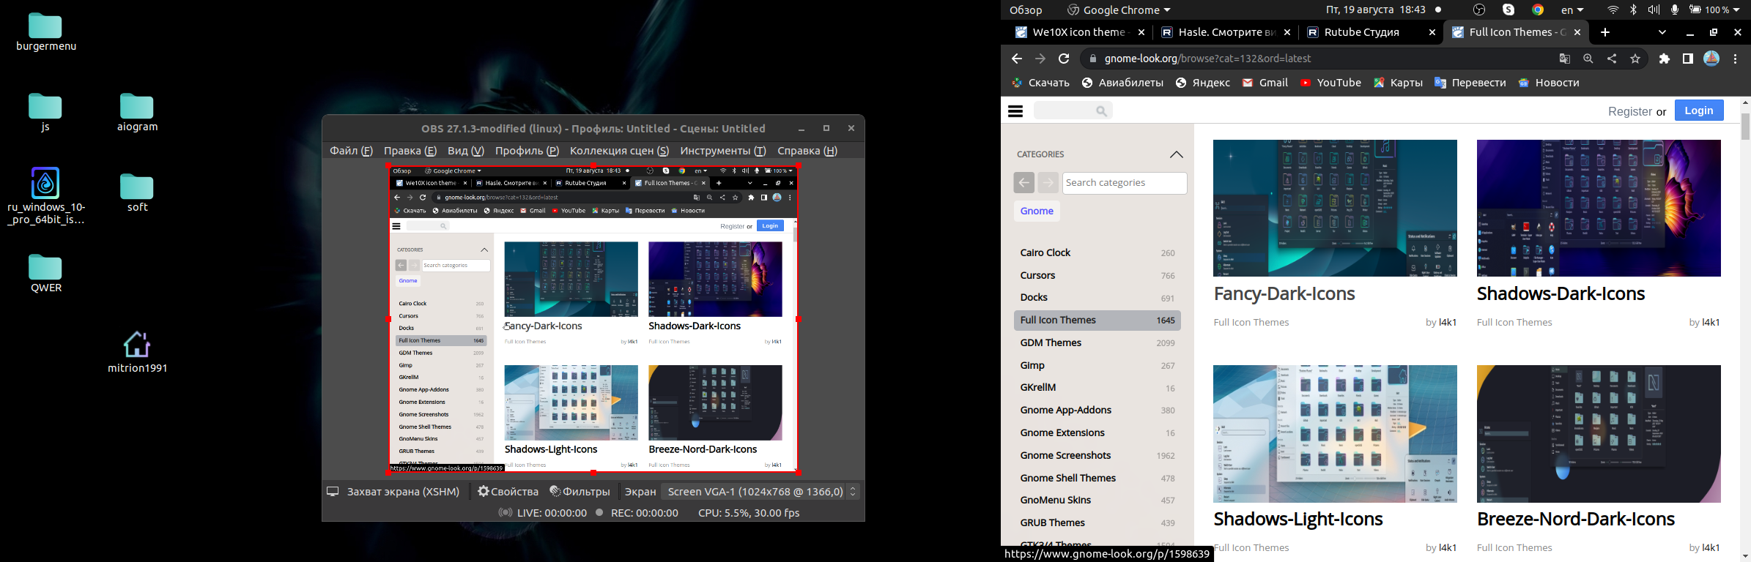The image size is (1751, 562).
Task: Open the OBS Правка menu
Action: point(410,151)
